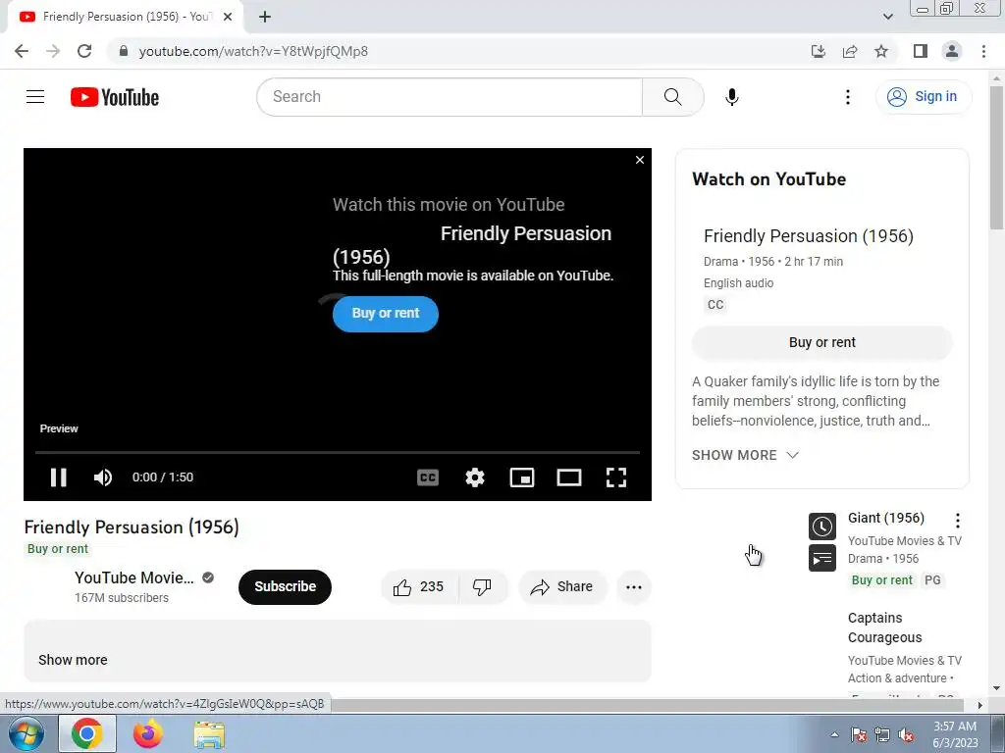Open Chrome three-dot menu
The width and height of the screenshot is (1005, 753).
tap(983, 51)
